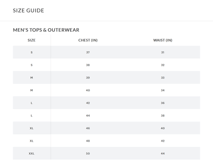213x166 pixels.
Task: Click the MEN'S TOPS & OUTERWEAR title
Action: coord(46,30)
